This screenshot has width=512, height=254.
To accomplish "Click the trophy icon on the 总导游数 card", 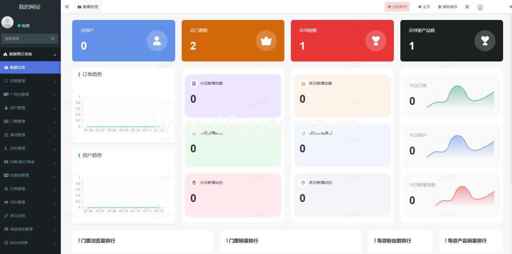I will 376,41.
